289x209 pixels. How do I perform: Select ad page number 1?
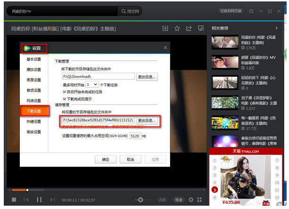215,160
